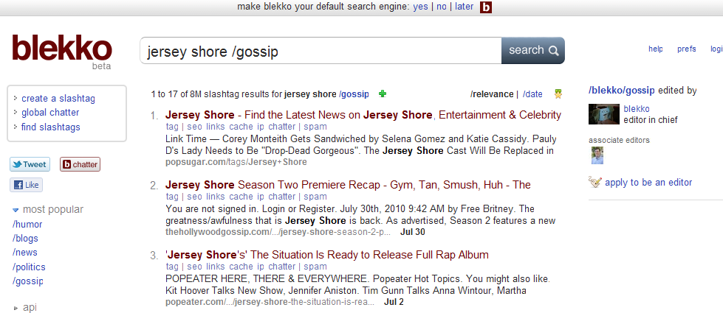The height and width of the screenshot is (313, 723).
Task: Click the green plus icon next to /gossip
Action: pos(383,94)
